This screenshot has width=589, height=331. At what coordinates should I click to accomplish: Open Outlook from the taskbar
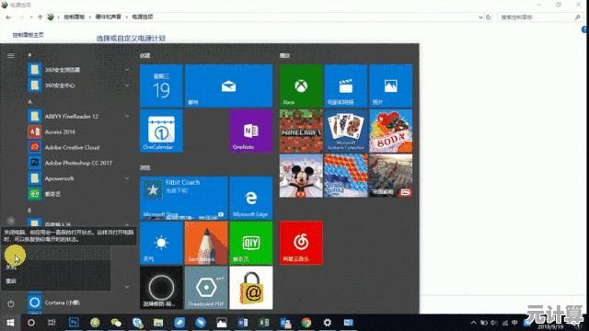285,323
